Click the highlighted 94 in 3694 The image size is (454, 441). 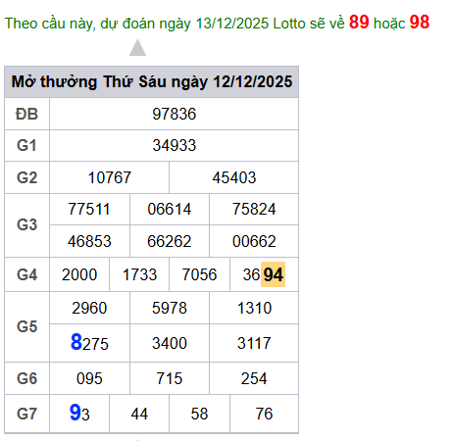click(x=273, y=274)
